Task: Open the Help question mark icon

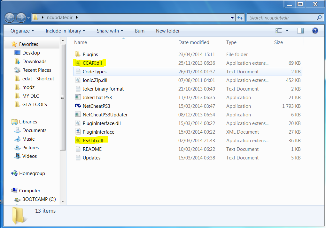Action: [315, 31]
